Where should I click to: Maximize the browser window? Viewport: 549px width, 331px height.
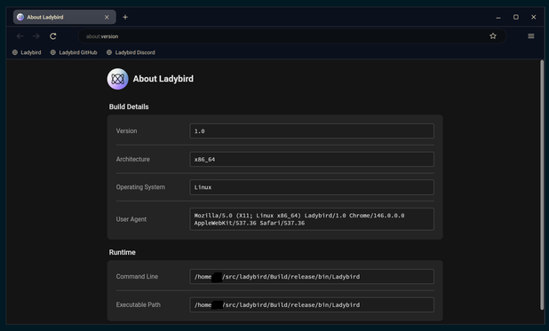click(x=516, y=17)
